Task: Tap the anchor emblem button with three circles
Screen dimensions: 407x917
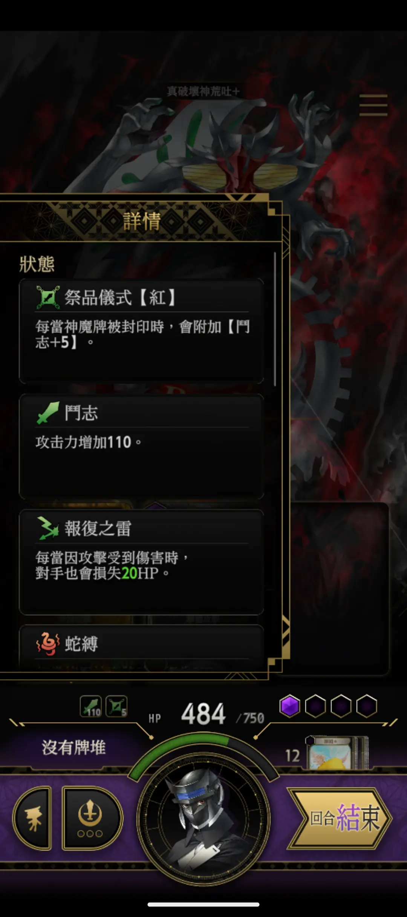Action: point(92,818)
